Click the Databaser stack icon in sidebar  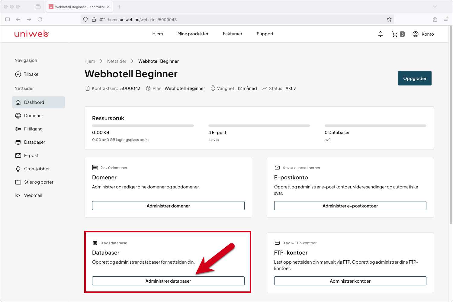point(18,142)
